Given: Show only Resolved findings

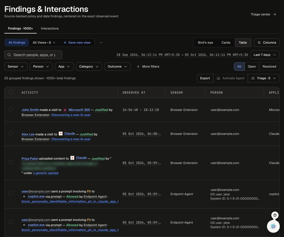Looking at the screenshot, I should tap(269, 66).
